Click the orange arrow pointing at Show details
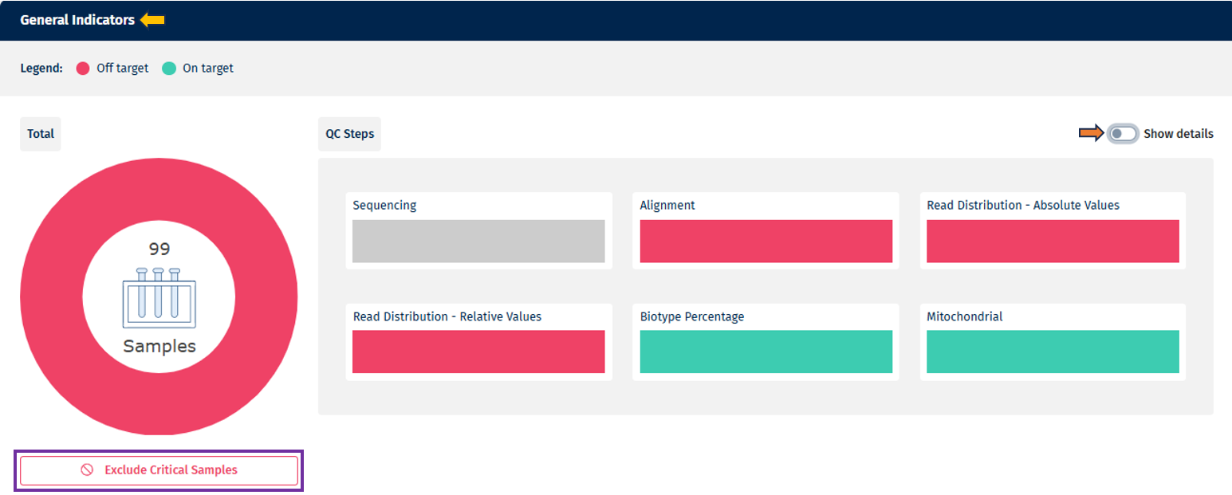 point(1092,134)
